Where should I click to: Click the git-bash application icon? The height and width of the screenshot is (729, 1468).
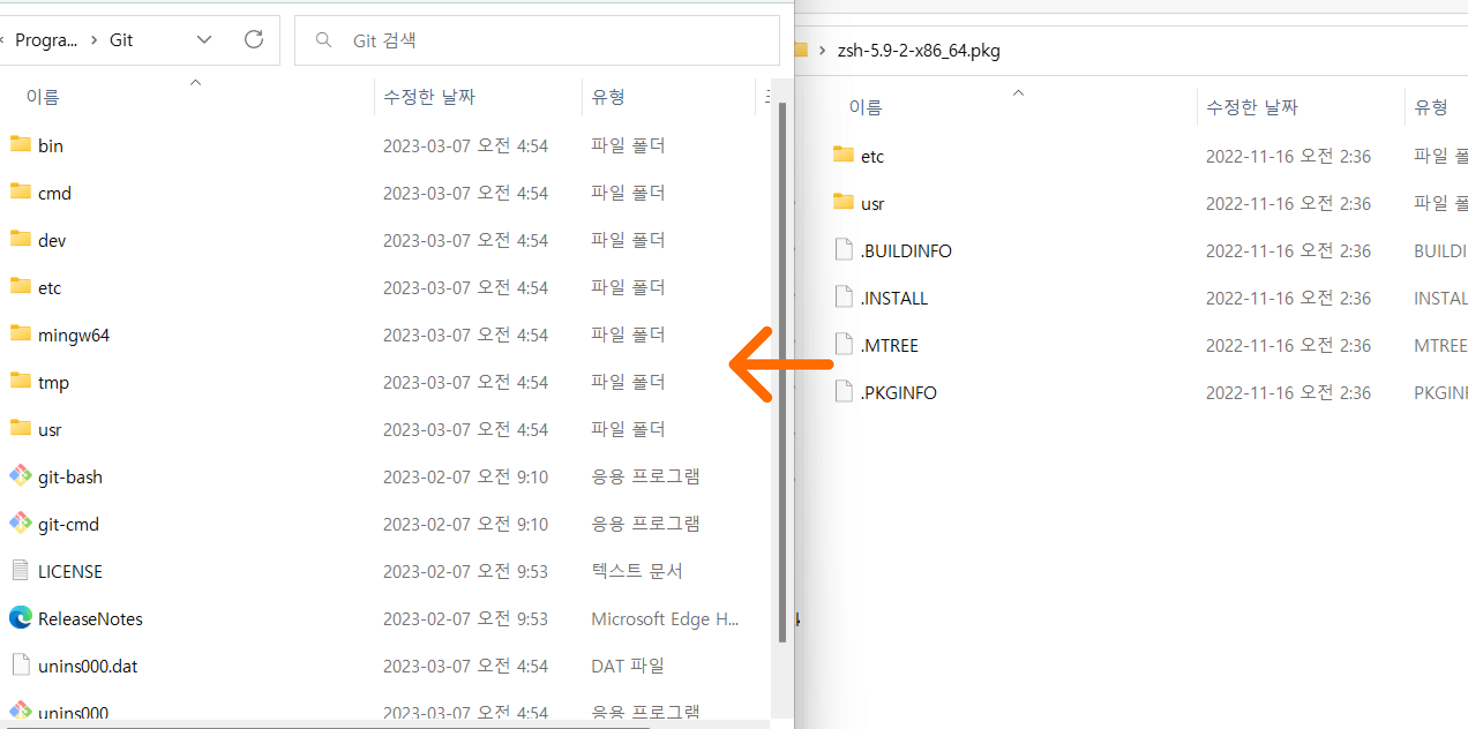(20, 475)
